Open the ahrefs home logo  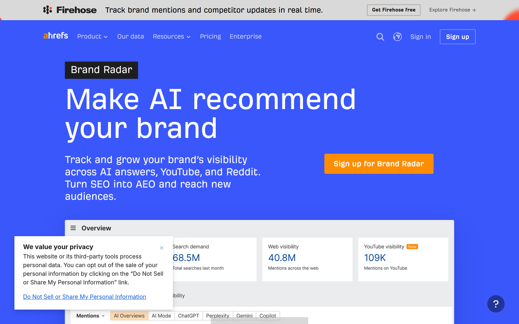(x=56, y=36)
